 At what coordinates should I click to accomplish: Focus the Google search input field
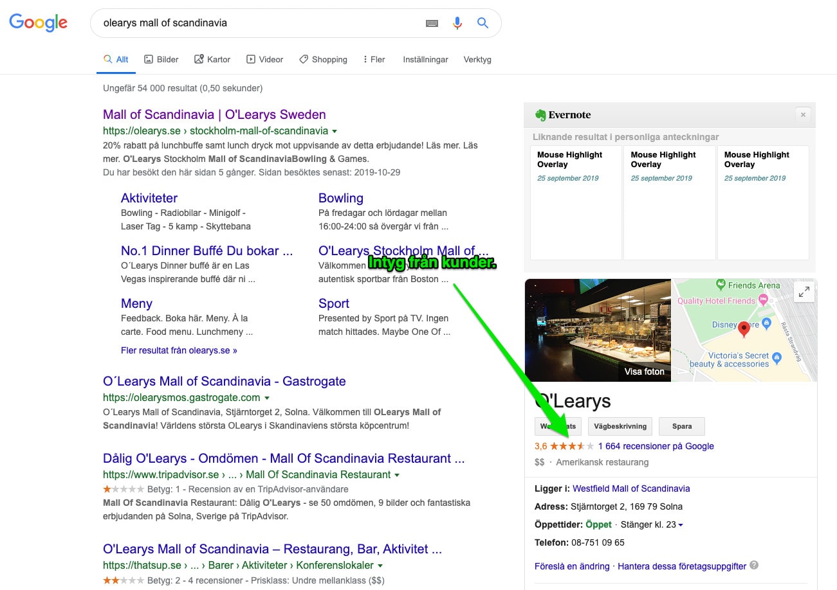(x=257, y=23)
